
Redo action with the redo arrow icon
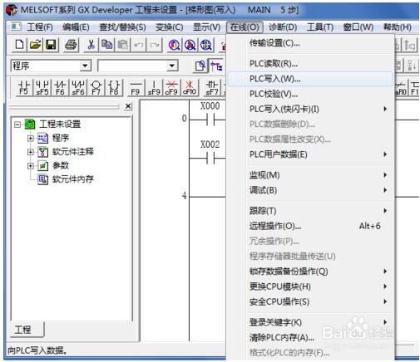[x=155, y=45]
